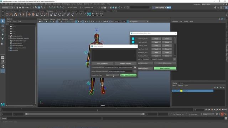Click the Batch Export Animations button
Screen dimensions: 228x128
128,75
